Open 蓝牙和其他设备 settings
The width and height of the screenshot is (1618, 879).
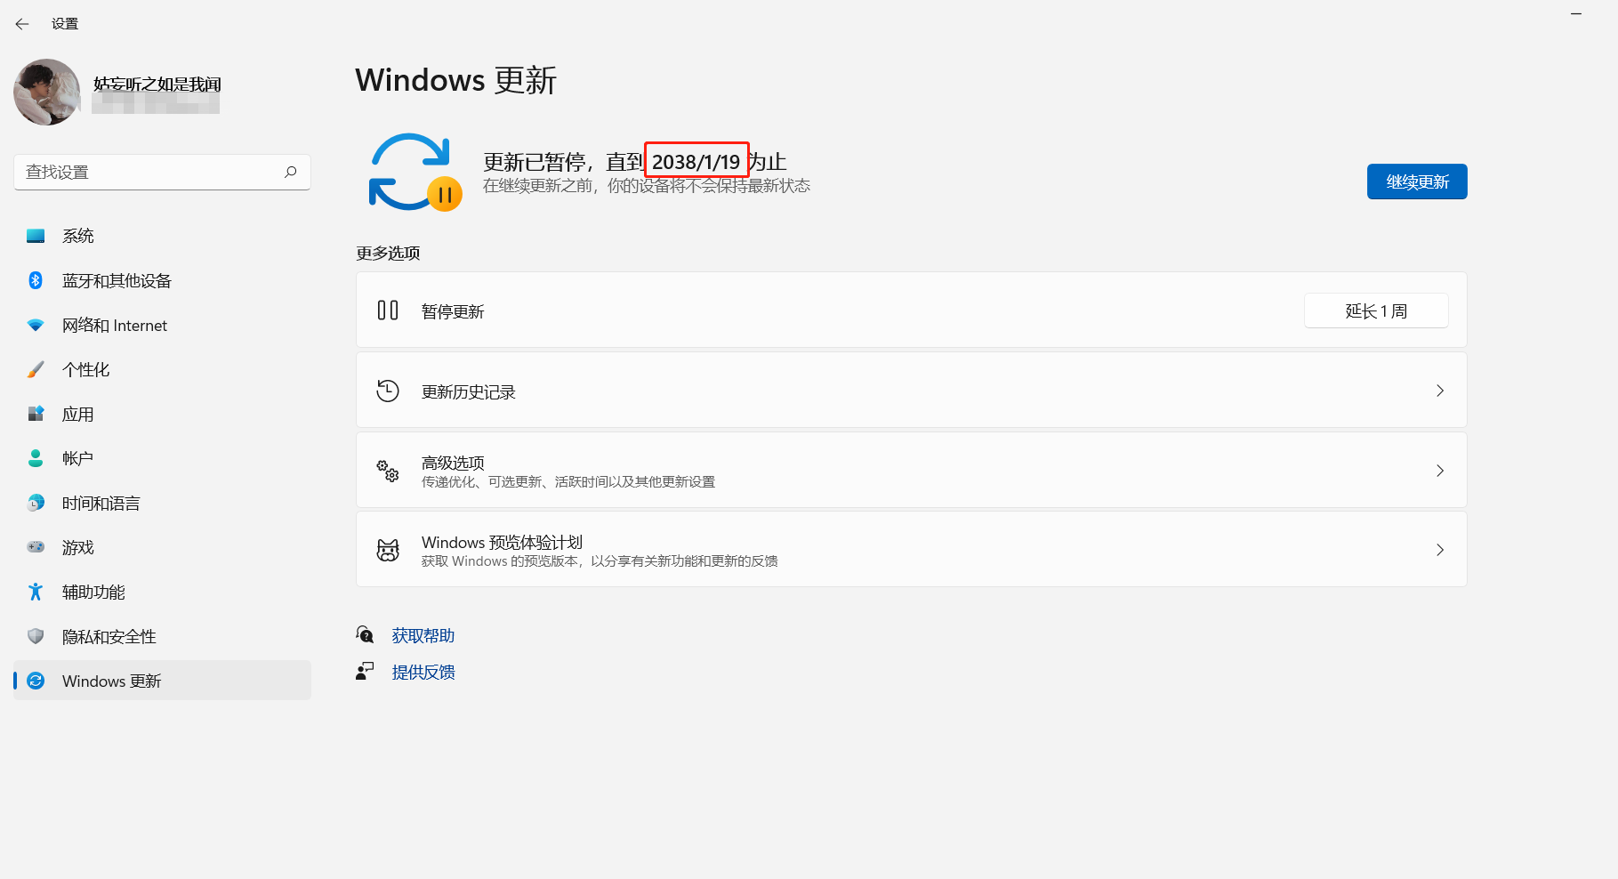coord(162,280)
